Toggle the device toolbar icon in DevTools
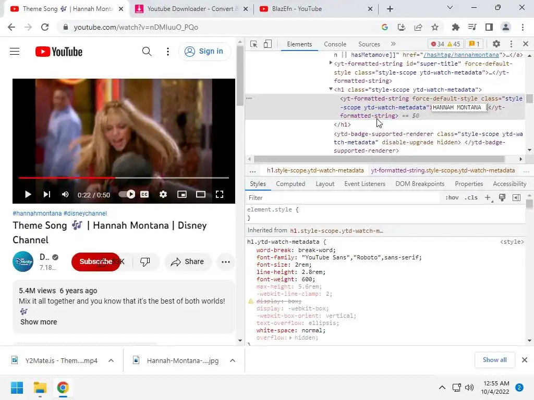This screenshot has width=534, height=400. (268, 44)
